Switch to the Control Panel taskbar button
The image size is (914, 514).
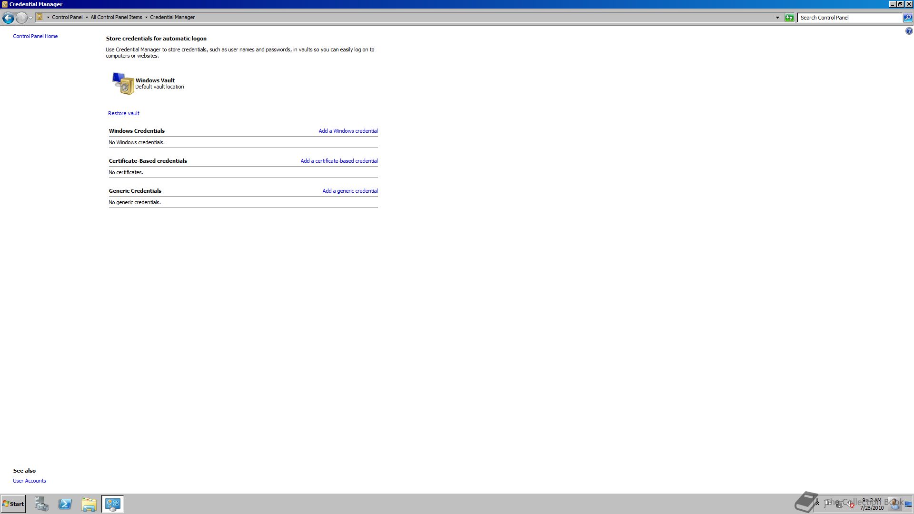tap(113, 504)
